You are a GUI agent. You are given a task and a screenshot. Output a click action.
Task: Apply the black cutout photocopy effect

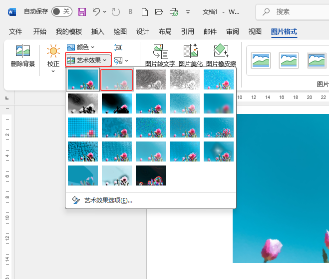tap(117, 103)
